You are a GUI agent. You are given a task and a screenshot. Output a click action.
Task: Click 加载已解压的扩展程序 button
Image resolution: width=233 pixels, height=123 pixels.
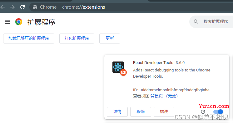pyautogui.click(x=29, y=39)
